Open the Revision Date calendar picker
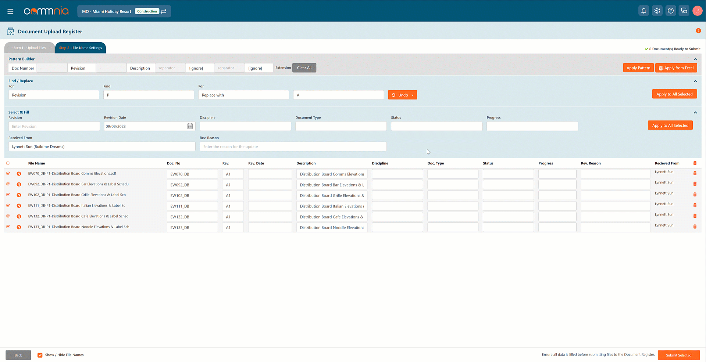This screenshot has width=706, height=362. tap(190, 126)
